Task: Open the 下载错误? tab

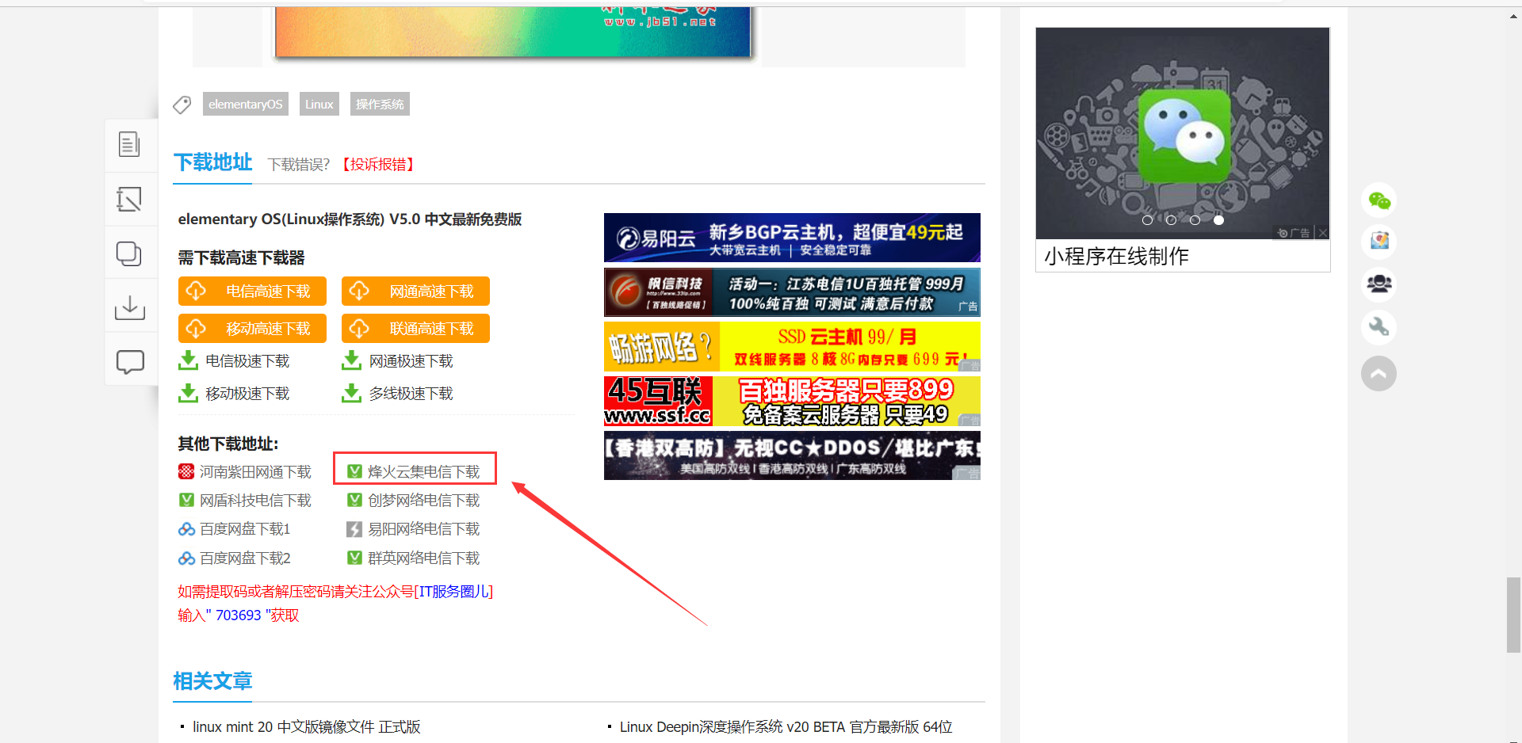Action: pos(299,164)
